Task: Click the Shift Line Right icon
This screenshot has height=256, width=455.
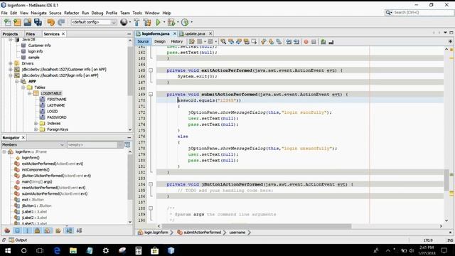Action: tap(296, 42)
